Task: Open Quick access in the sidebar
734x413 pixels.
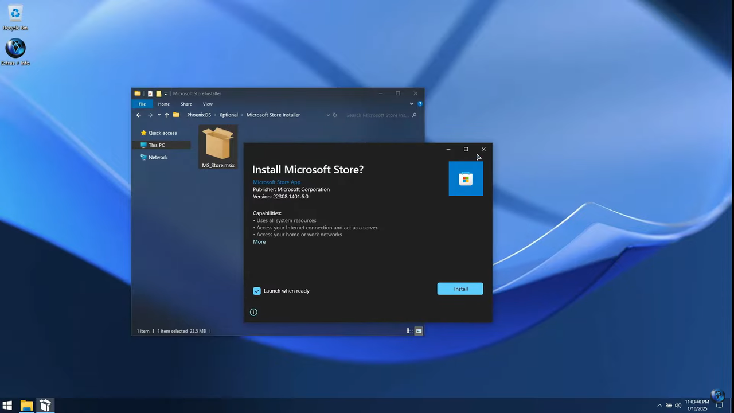Action: [162, 133]
